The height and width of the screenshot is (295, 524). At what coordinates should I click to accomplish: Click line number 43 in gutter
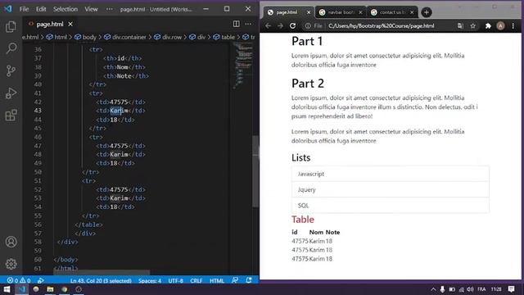(38, 111)
